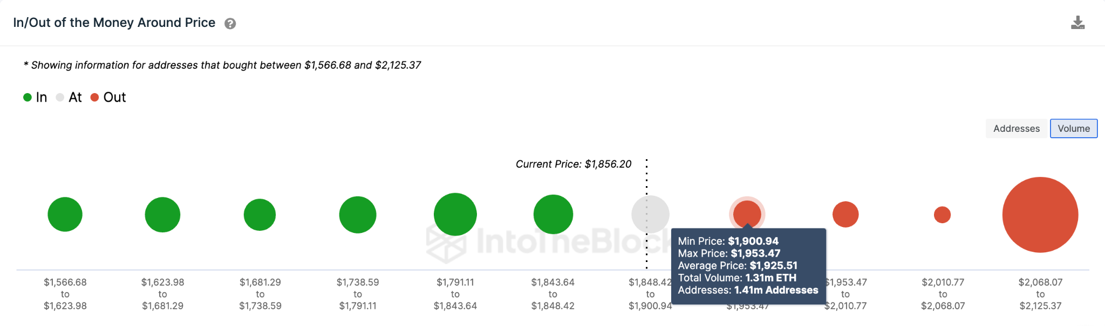Select the large red $2,068.07 to $2,125.37 bubble

[x=1040, y=215]
